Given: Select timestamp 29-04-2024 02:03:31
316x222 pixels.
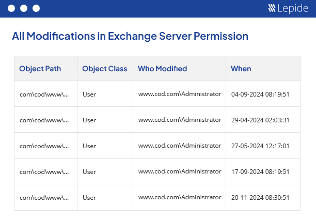Looking at the screenshot, I should tap(260, 120).
